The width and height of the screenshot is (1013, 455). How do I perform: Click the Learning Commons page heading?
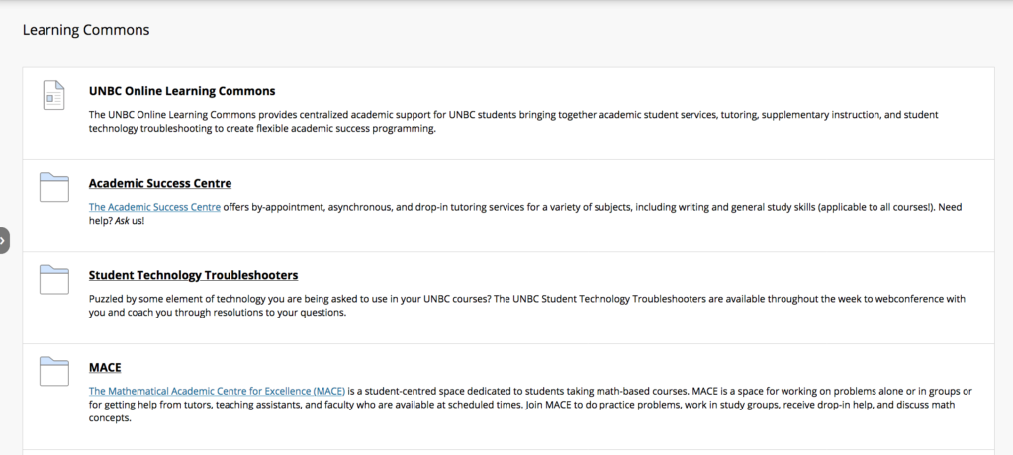point(86,30)
